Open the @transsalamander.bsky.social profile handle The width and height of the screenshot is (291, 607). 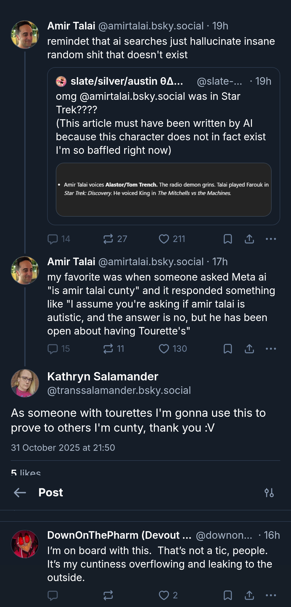pos(119,390)
